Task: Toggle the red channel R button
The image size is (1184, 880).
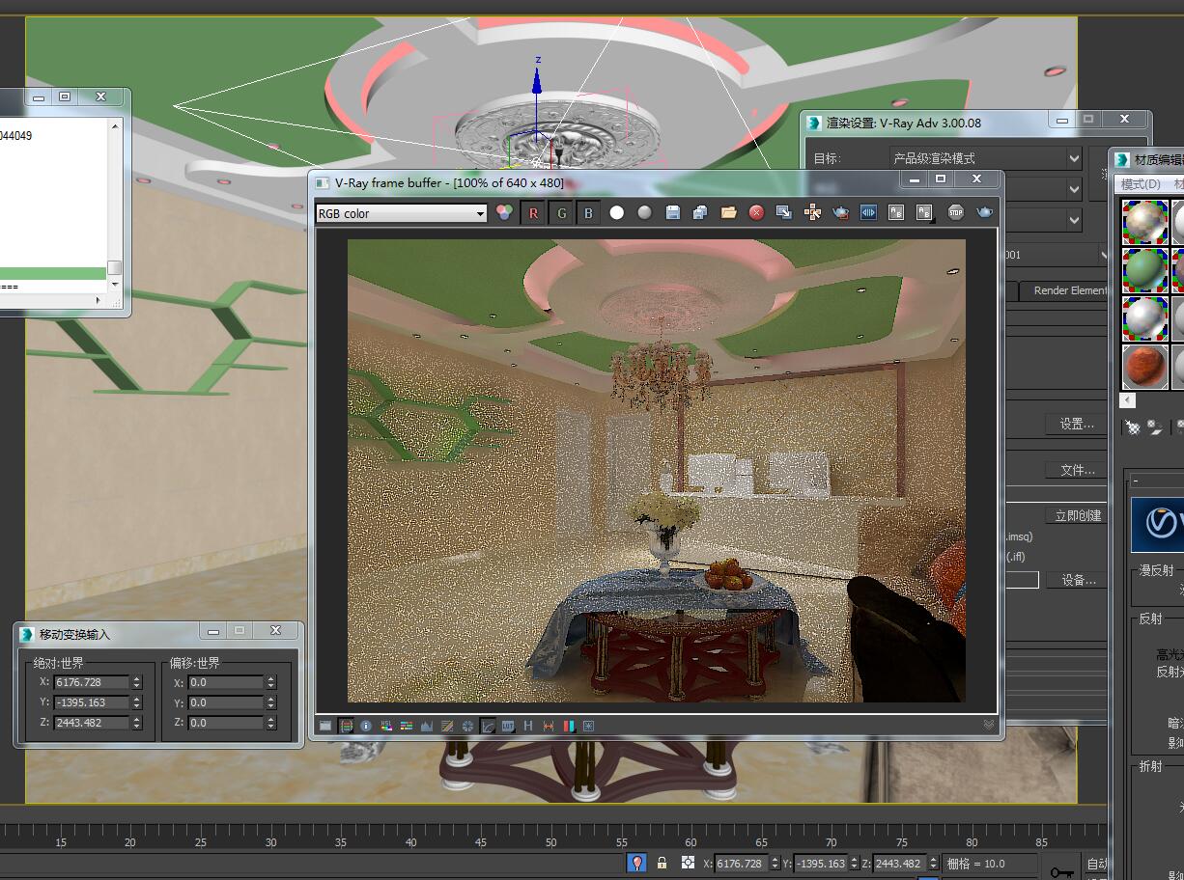Action: (x=533, y=213)
